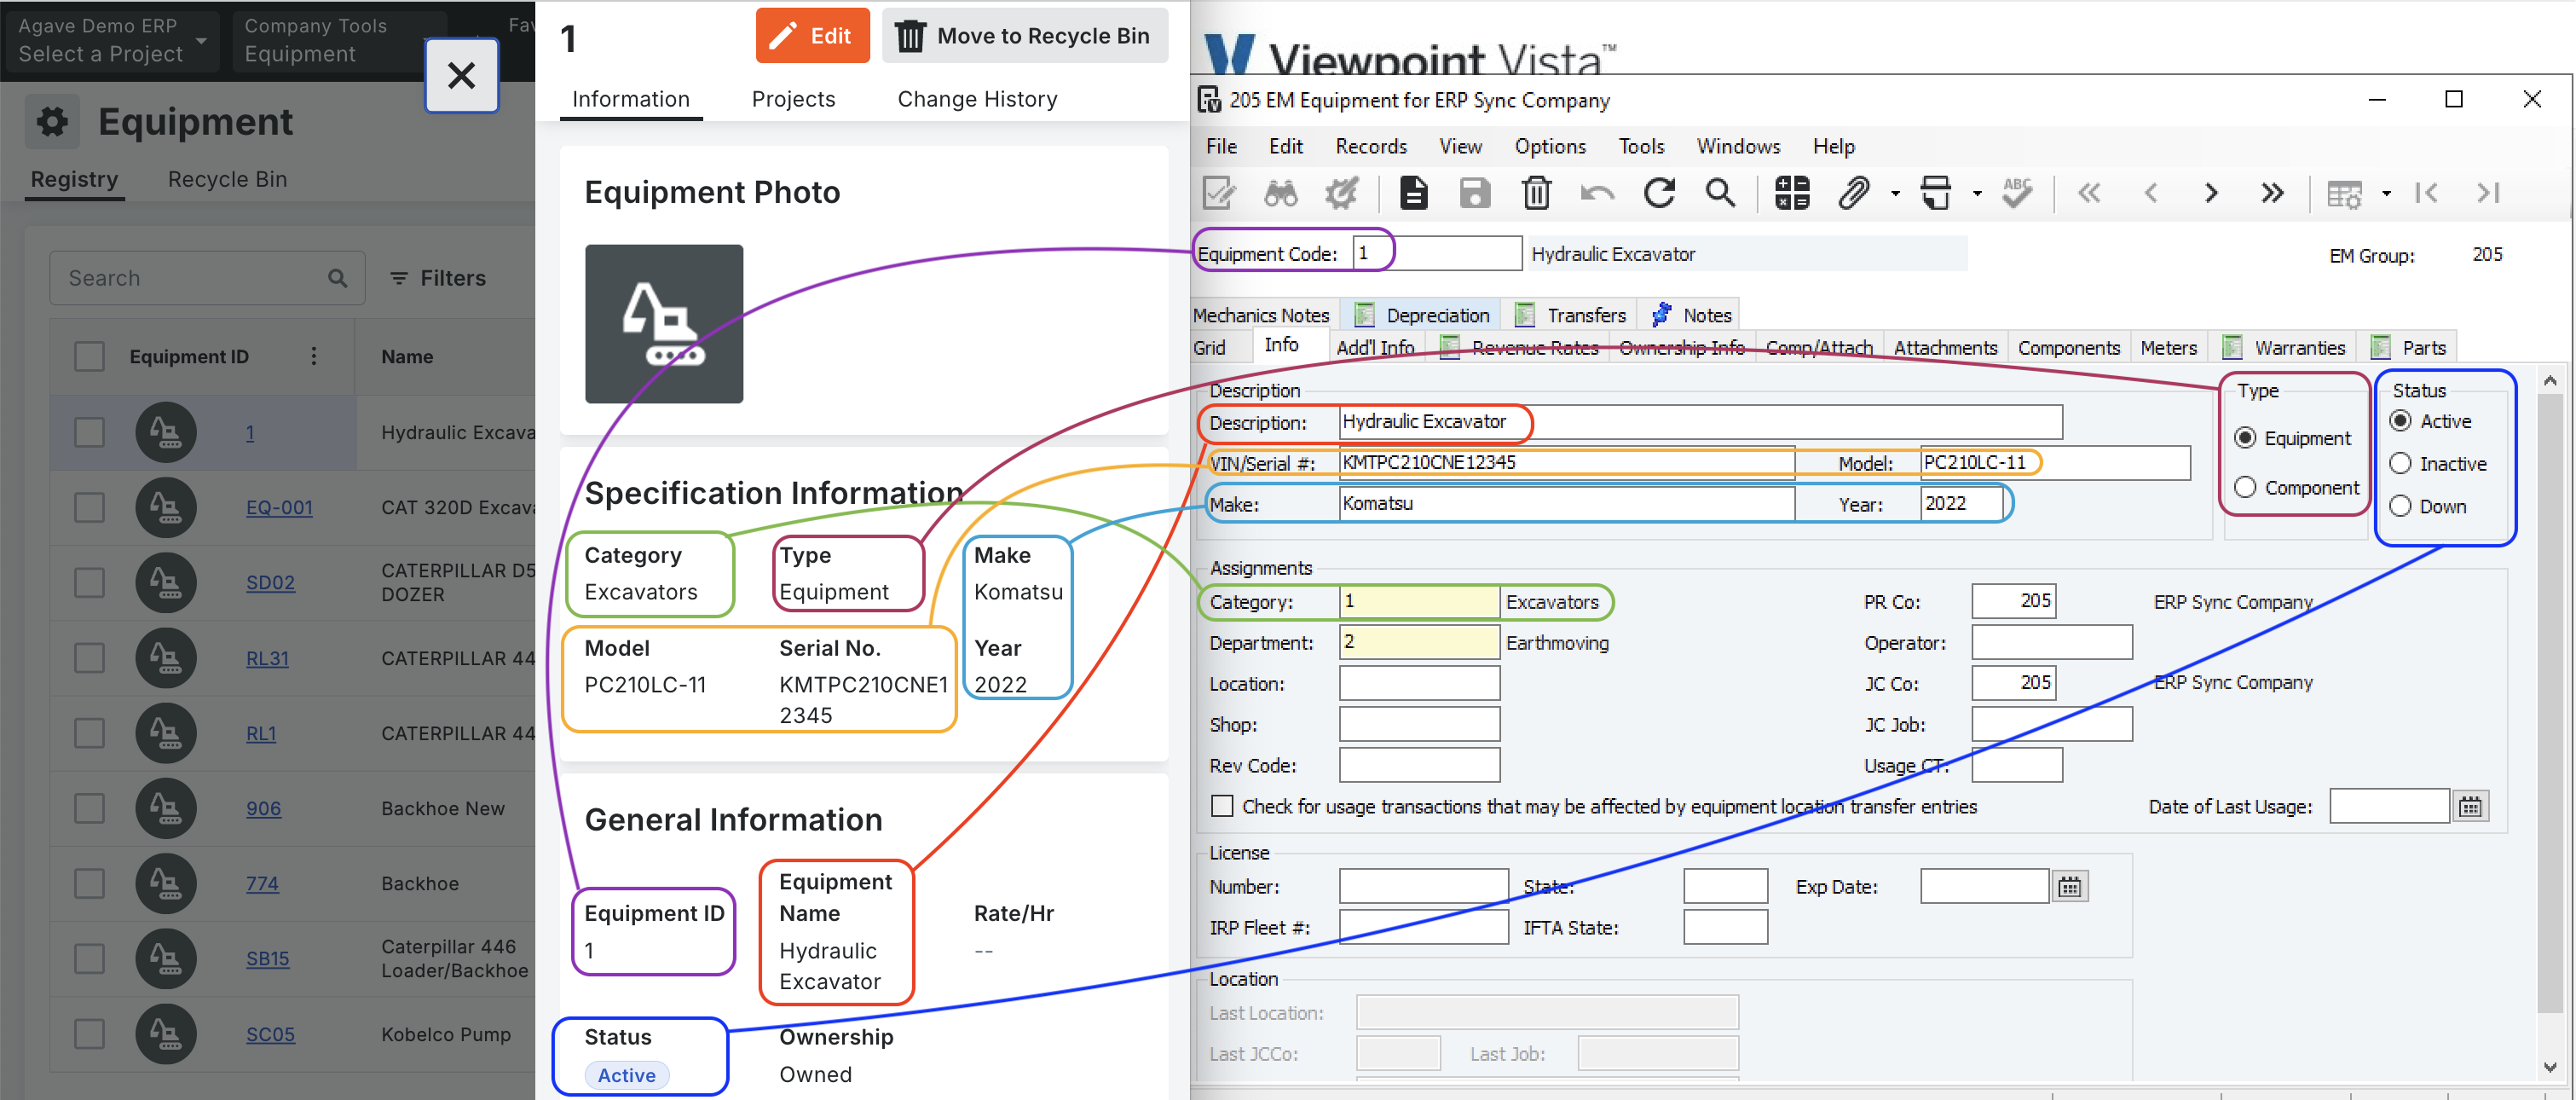Run the ABC spell check icon
The height and width of the screenshot is (1100, 2576).
(2017, 193)
